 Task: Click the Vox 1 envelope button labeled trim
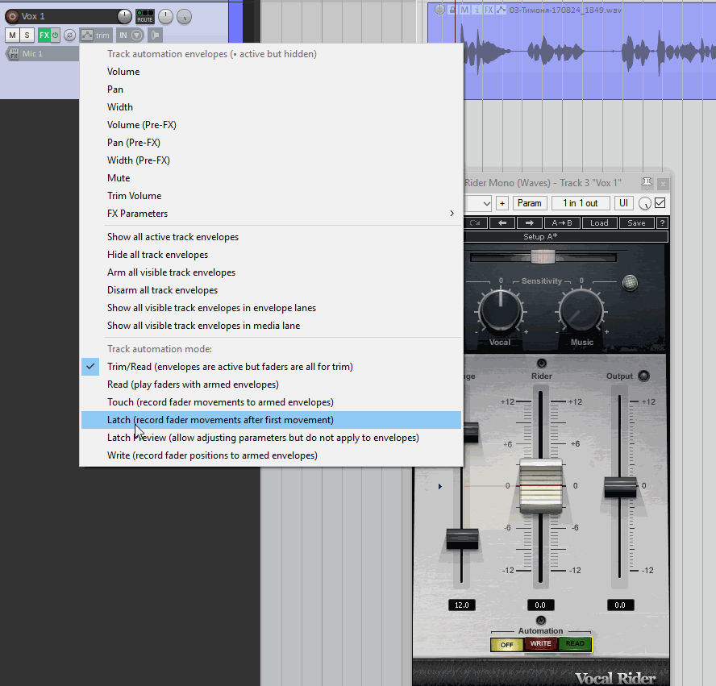95,35
